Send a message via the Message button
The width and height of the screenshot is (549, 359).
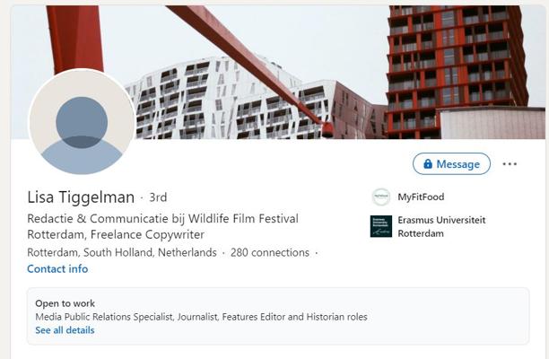pyautogui.click(x=451, y=164)
